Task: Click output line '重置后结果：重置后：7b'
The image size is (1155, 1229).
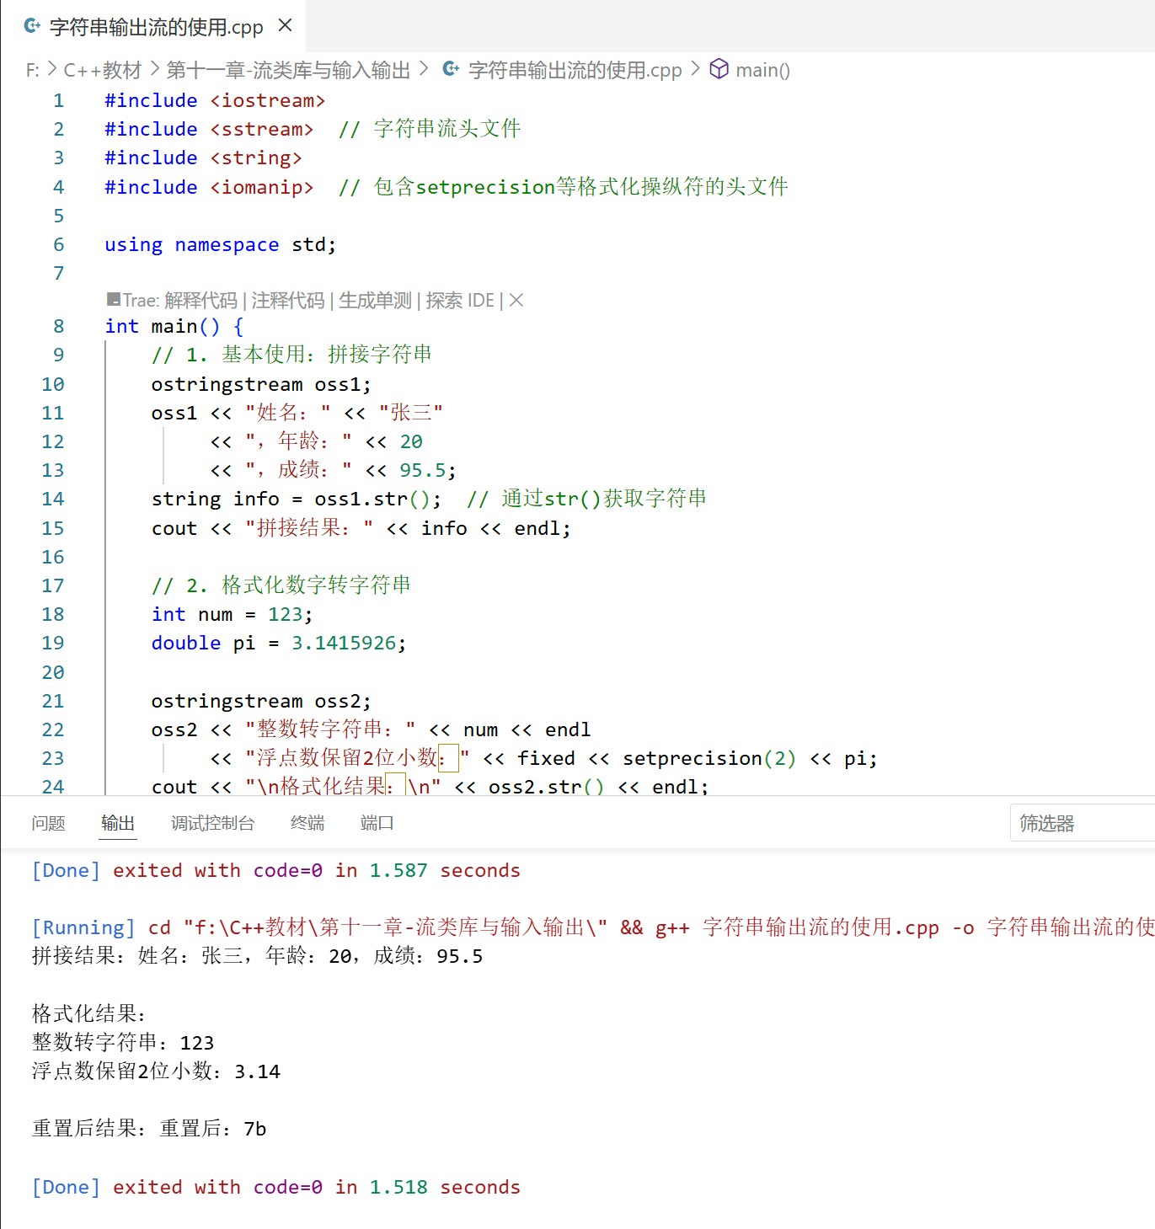Action: (149, 1129)
